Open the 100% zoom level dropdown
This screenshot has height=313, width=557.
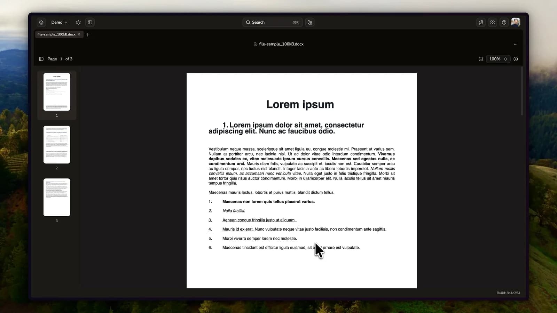click(498, 59)
